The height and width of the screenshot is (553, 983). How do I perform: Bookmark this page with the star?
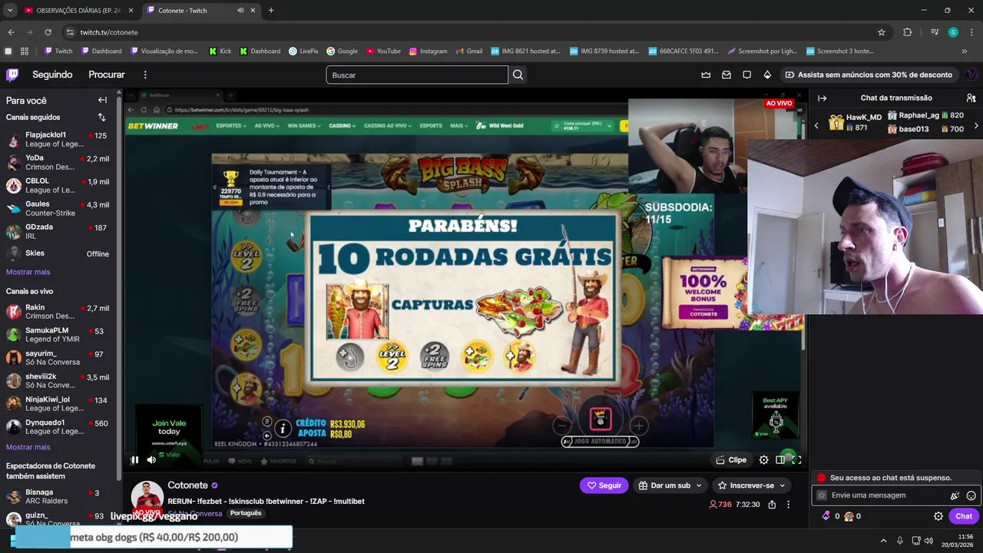(x=882, y=32)
